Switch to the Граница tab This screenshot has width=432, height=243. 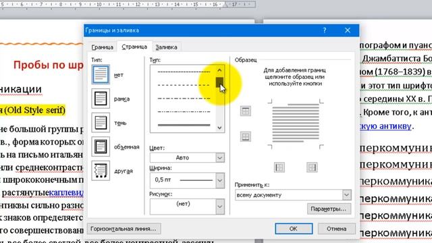[x=102, y=47]
